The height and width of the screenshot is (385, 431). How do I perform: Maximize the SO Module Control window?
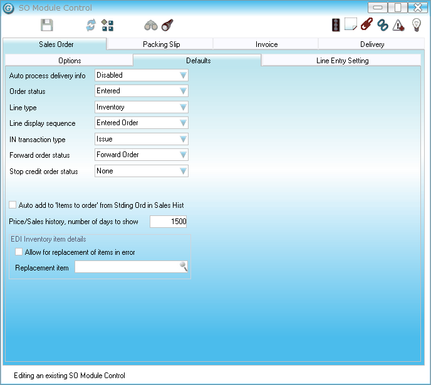(398, 8)
